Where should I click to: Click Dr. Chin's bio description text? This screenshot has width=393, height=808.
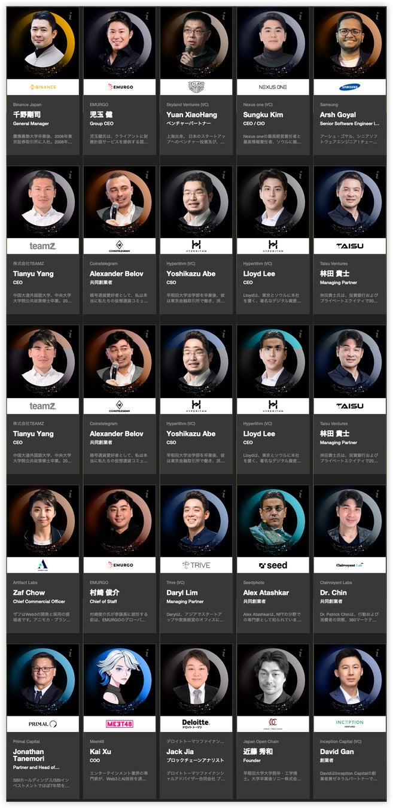click(349, 617)
